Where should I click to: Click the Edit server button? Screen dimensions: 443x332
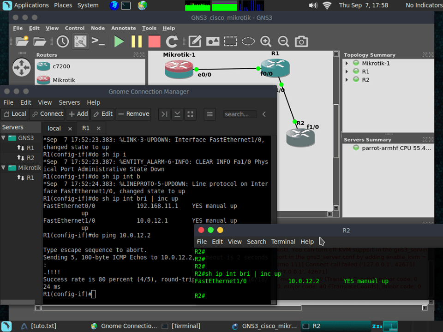pos(103,114)
